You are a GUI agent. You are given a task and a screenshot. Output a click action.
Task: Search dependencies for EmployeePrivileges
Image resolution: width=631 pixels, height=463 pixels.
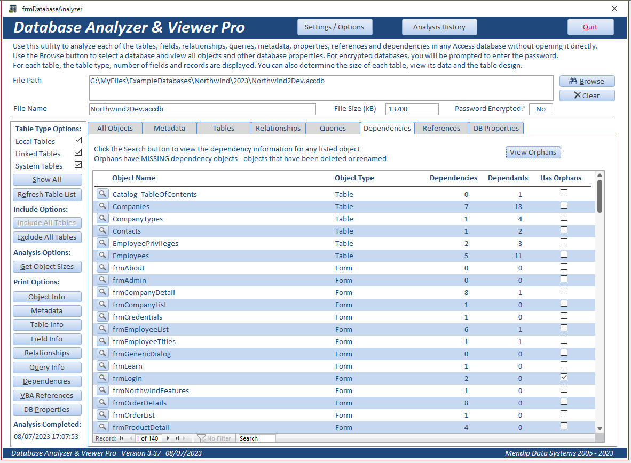coord(102,243)
